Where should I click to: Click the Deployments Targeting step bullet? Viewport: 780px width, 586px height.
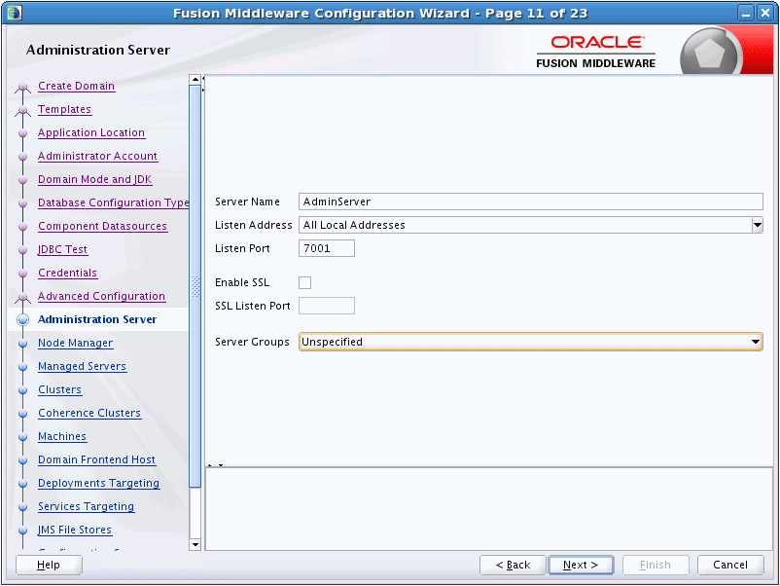pos(22,484)
